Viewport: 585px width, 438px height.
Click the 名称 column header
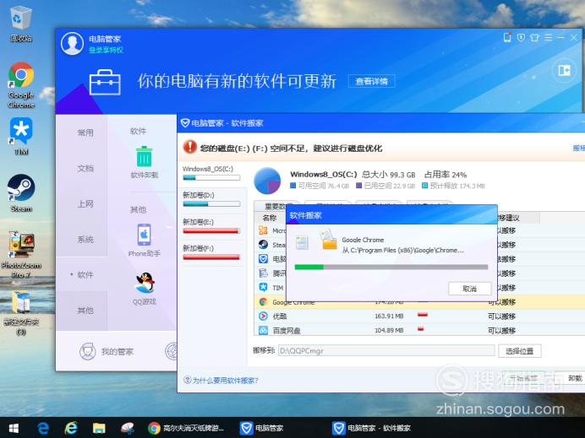point(270,218)
